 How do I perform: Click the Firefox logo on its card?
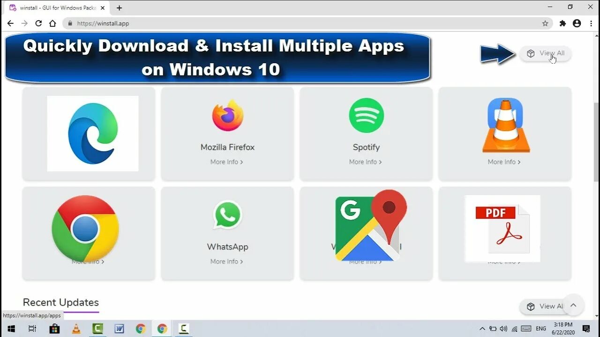click(x=228, y=115)
